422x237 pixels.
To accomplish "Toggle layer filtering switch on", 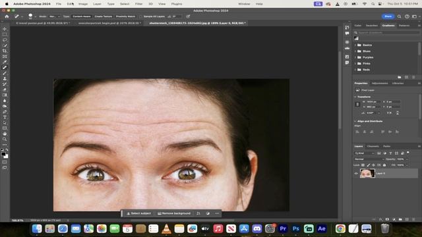I will [408, 153].
